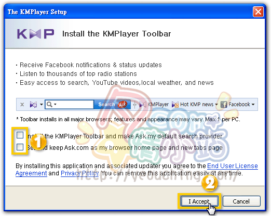The width and height of the screenshot is (271, 216).
Task: Expand the search magnifier dropdown arrow
Action: pos(55,104)
